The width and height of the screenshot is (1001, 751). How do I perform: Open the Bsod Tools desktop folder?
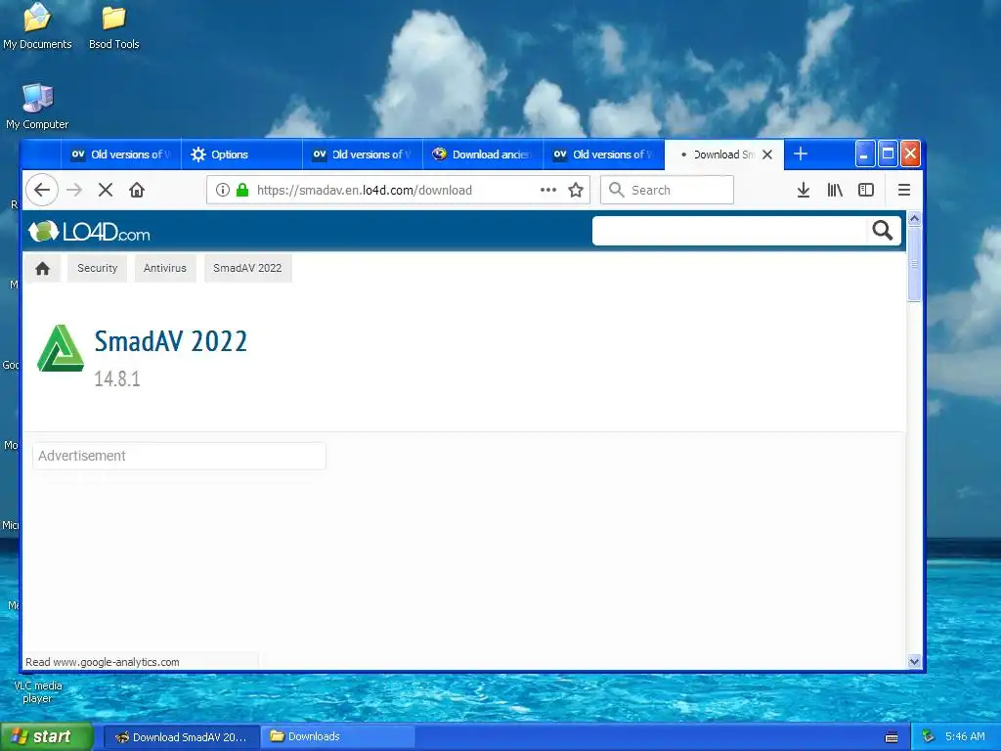pos(113,26)
